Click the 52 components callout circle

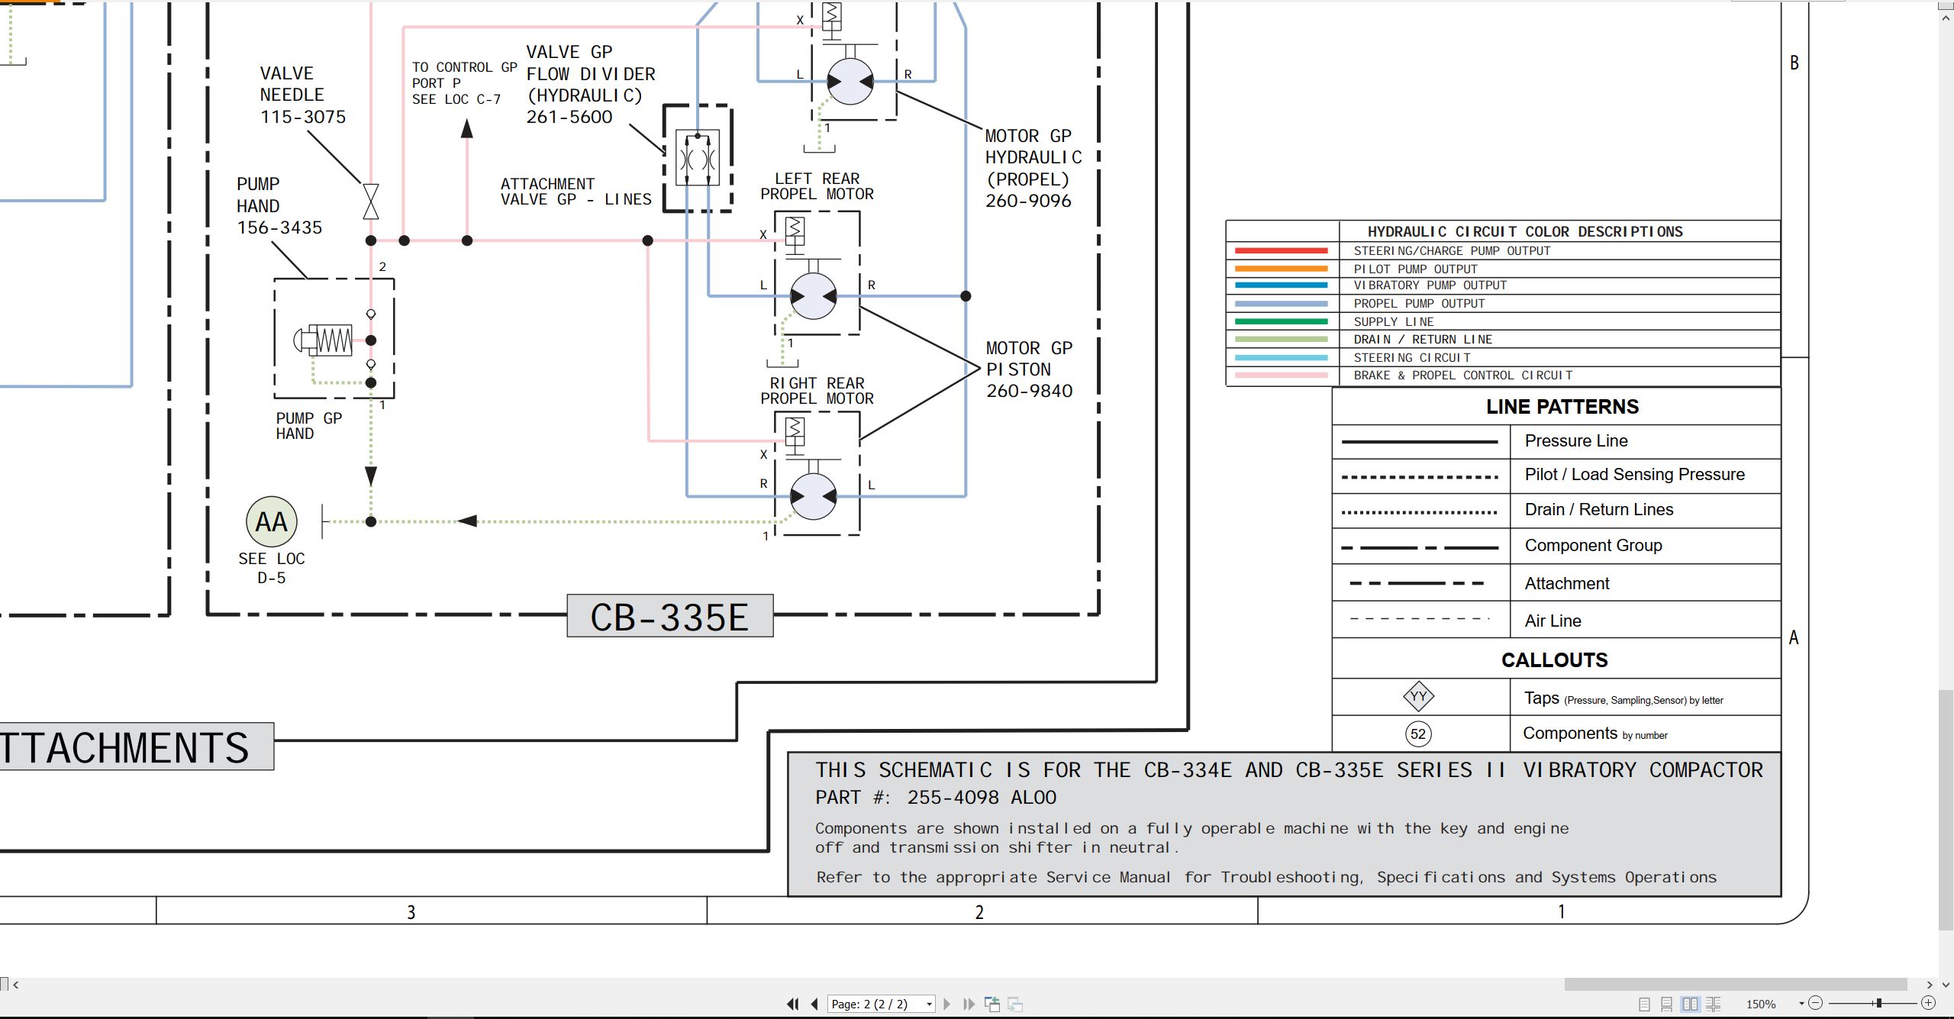coord(1418,734)
